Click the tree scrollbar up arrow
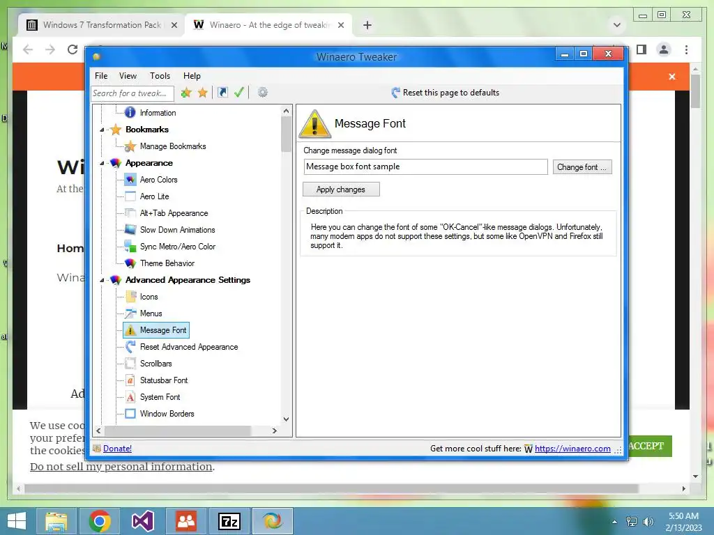This screenshot has height=535, width=714. (x=286, y=111)
